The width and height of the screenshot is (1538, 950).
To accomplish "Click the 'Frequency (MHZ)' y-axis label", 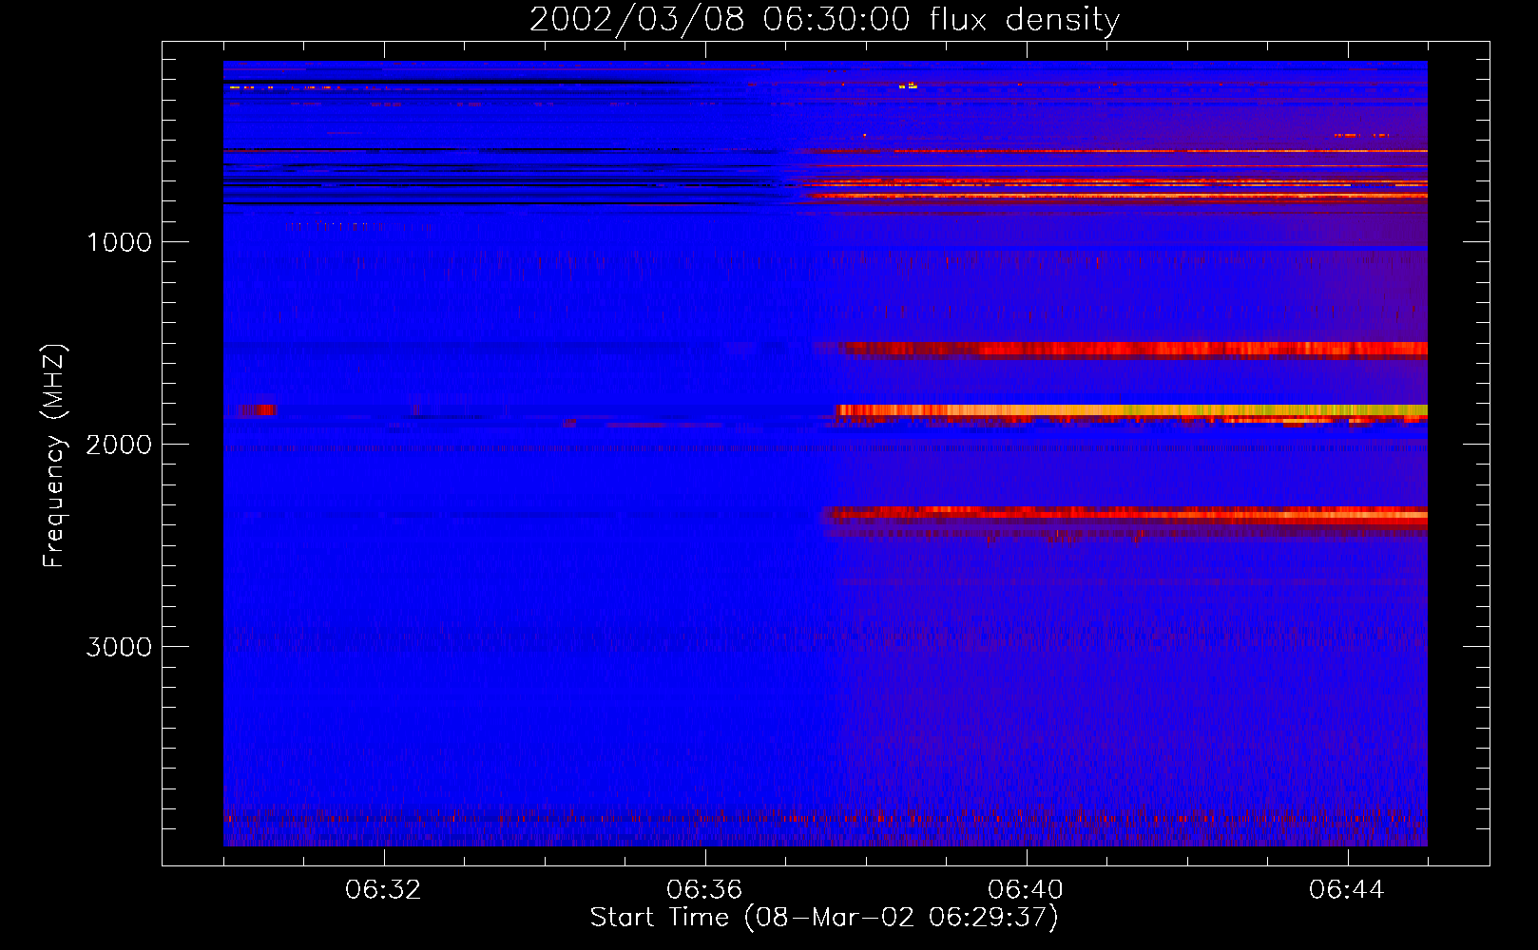I will tap(55, 456).
